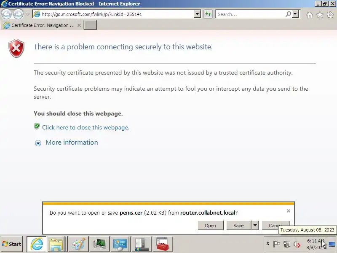Minimize the Internet Explorer window
This screenshot has width=337, height=253.
(318, 4)
